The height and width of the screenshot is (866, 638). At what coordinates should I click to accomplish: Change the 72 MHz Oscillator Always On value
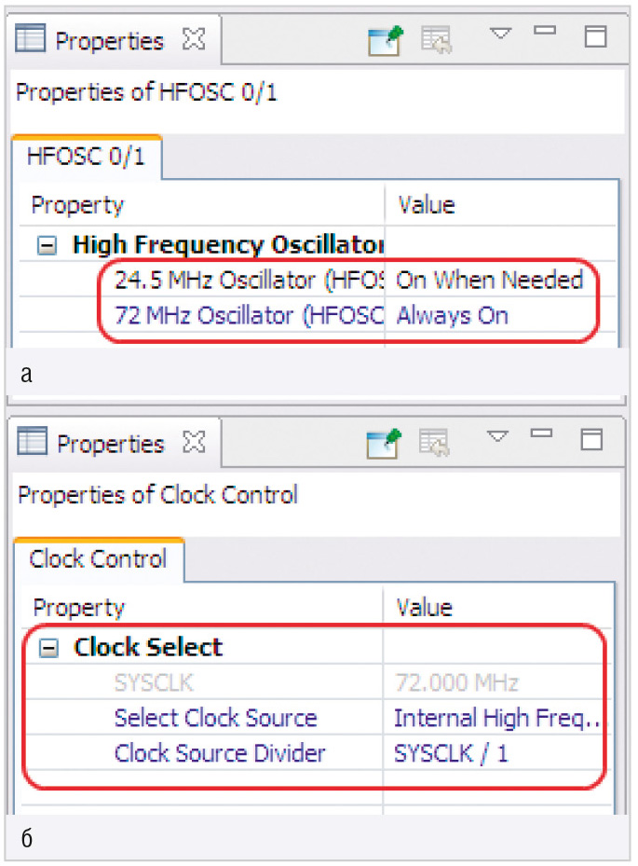tap(453, 315)
